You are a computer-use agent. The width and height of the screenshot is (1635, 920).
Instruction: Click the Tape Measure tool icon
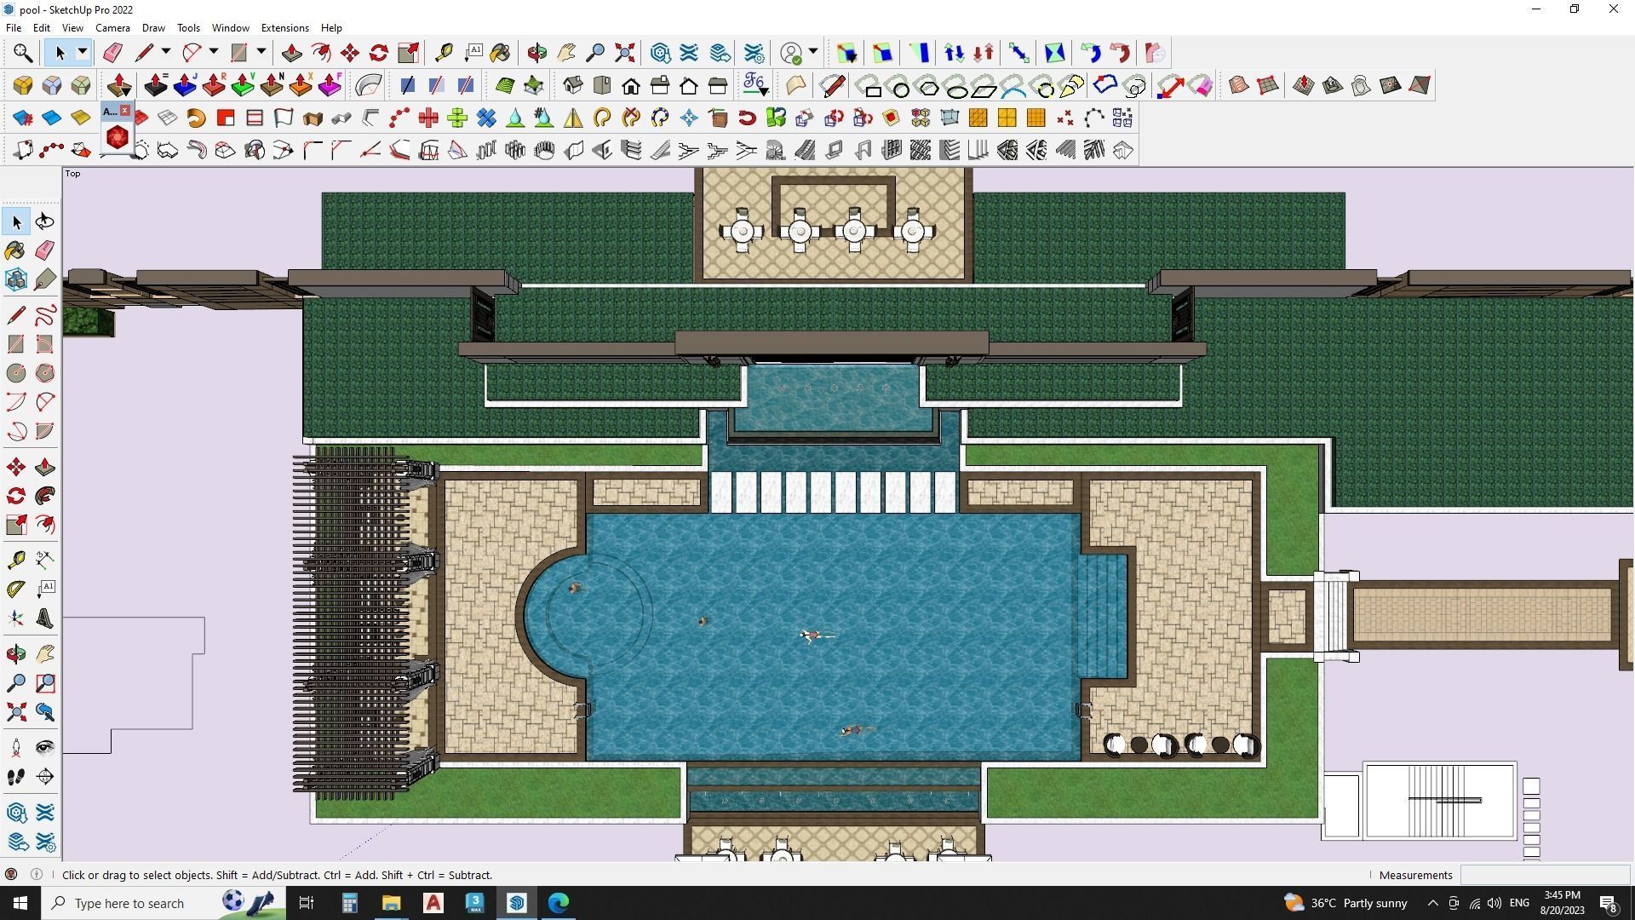[444, 53]
